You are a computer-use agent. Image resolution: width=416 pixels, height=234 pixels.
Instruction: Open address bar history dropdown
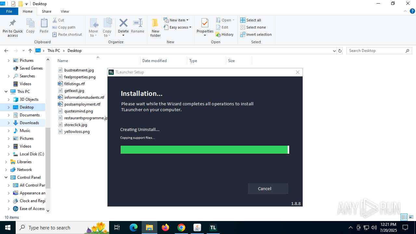point(334,51)
